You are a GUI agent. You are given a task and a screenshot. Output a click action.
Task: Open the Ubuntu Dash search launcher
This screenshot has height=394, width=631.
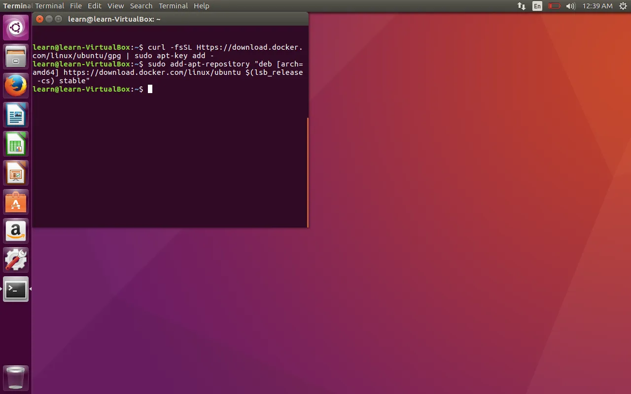click(x=16, y=28)
